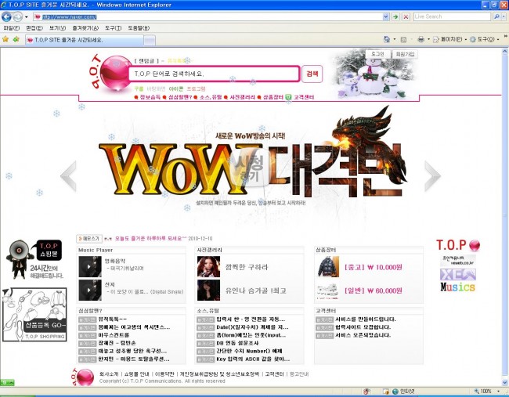
Task: Open the 심심할땐? navigation link
Action: click(180, 97)
